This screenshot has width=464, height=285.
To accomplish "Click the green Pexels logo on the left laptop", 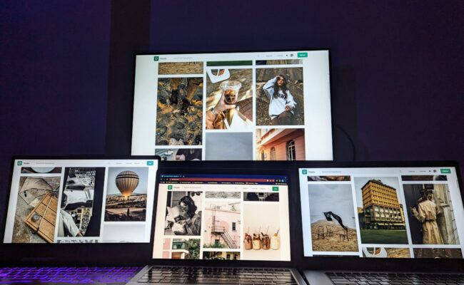I will coord(20,163).
